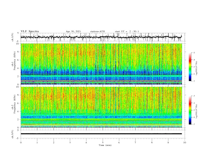Click the 'ch.1(V)' waveform axis label
Viewport: 208px width, 160px height.
[x=13, y=37]
